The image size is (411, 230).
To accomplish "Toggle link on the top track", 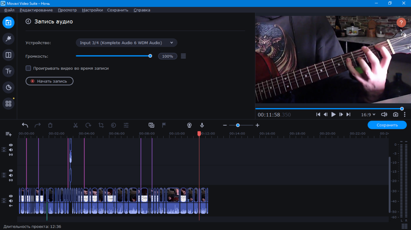I will (11, 155).
